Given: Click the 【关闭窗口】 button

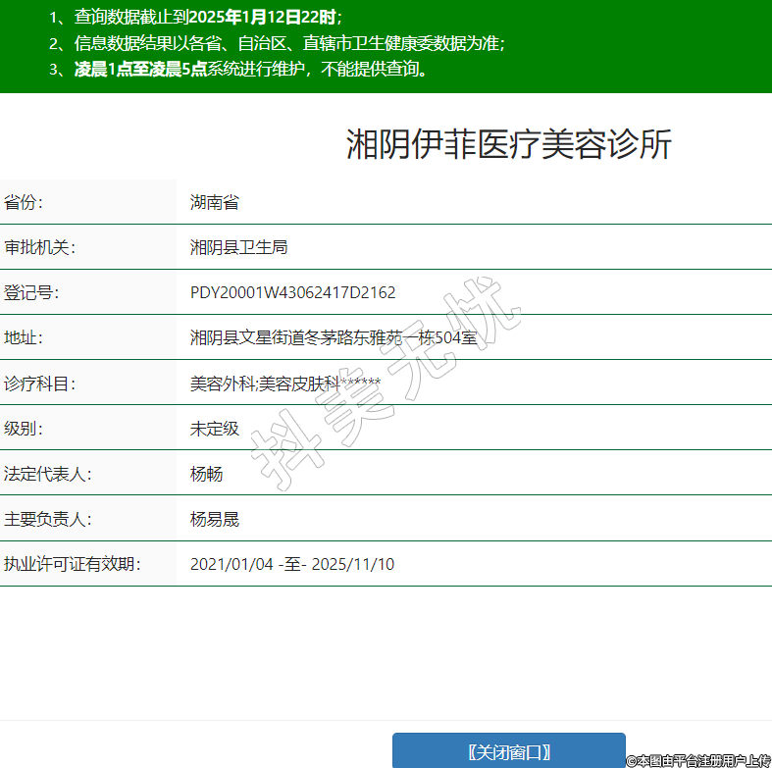Looking at the screenshot, I should coord(508,751).
